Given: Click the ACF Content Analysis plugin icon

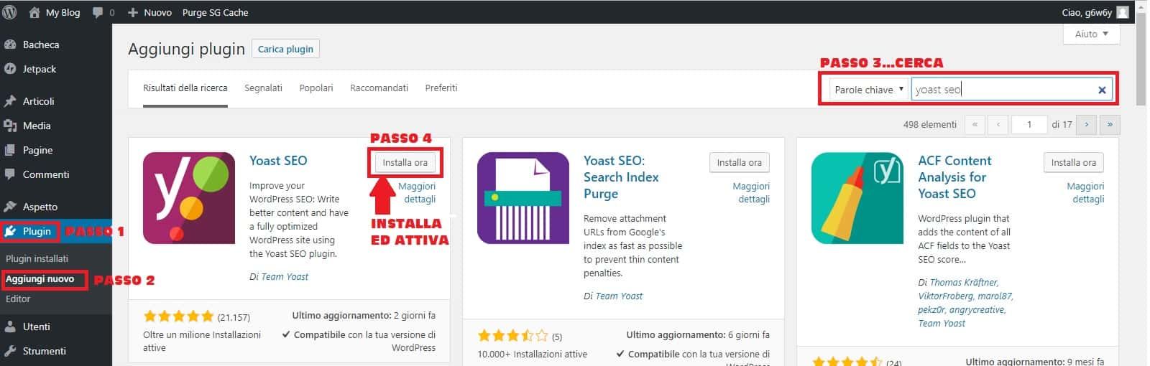Looking at the screenshot, I should pyautogui.click(x=857, y=198).
